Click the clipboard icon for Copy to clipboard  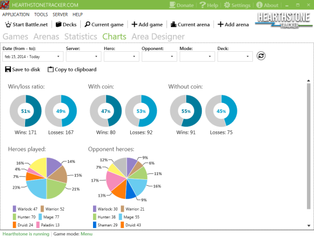coord(51,69)
